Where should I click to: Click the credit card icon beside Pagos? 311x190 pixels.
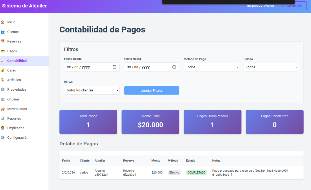3,51
